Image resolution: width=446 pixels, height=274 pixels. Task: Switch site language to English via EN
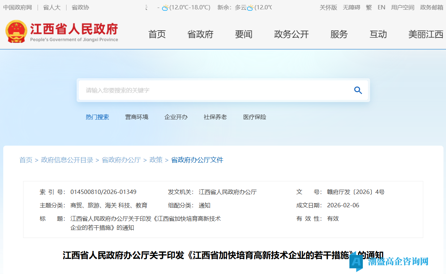coord(381,7)
